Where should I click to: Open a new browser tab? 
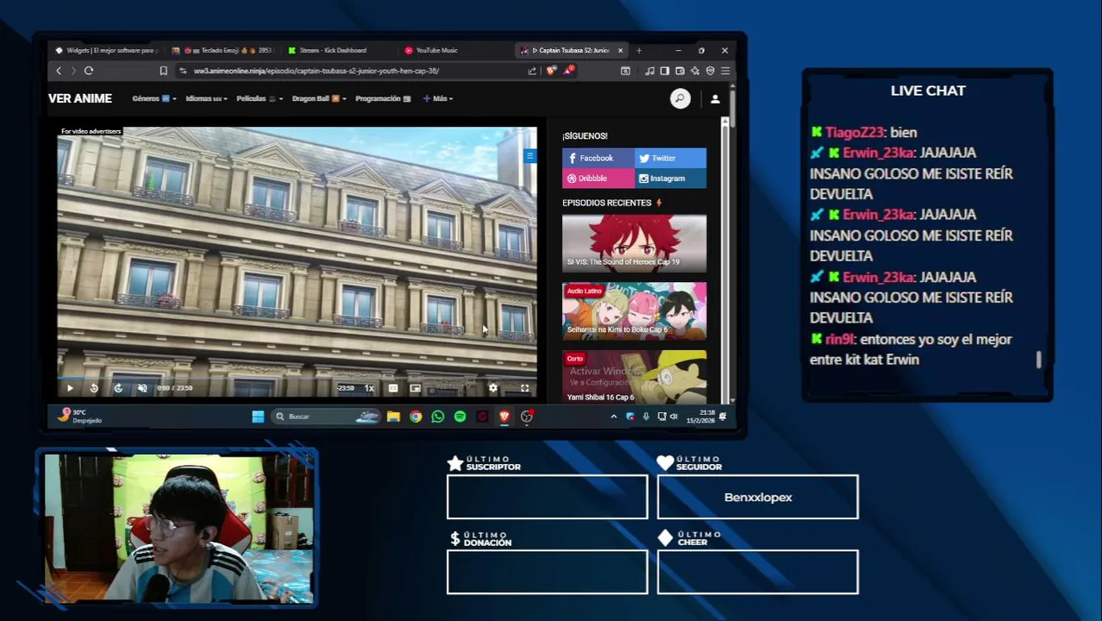[x=639, y=50]
